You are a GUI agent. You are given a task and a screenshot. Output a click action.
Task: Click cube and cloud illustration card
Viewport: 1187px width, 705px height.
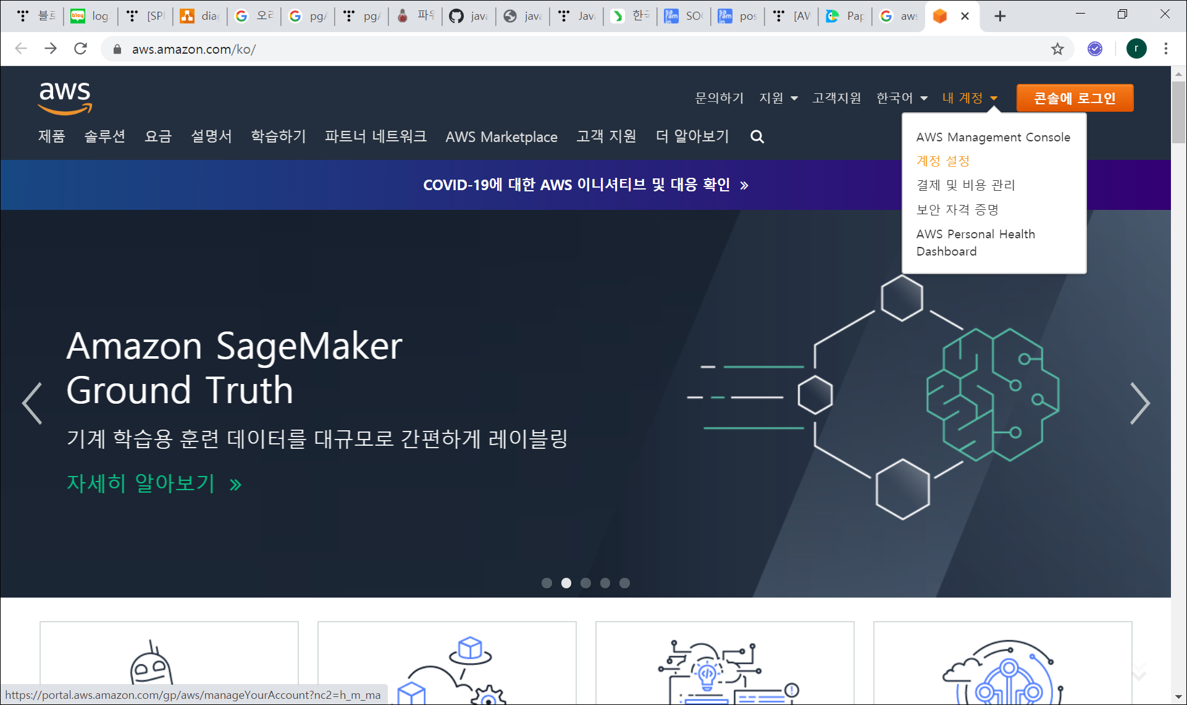point(447,663)
